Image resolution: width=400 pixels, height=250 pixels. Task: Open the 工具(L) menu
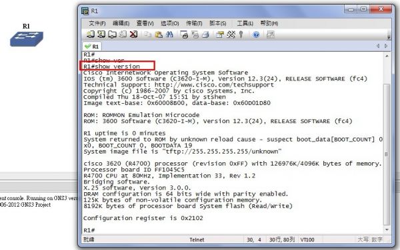(x=245, y=23)
